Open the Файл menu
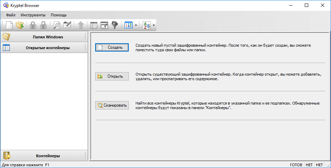The height and width of the screenshot is (168, 331). 10,15
